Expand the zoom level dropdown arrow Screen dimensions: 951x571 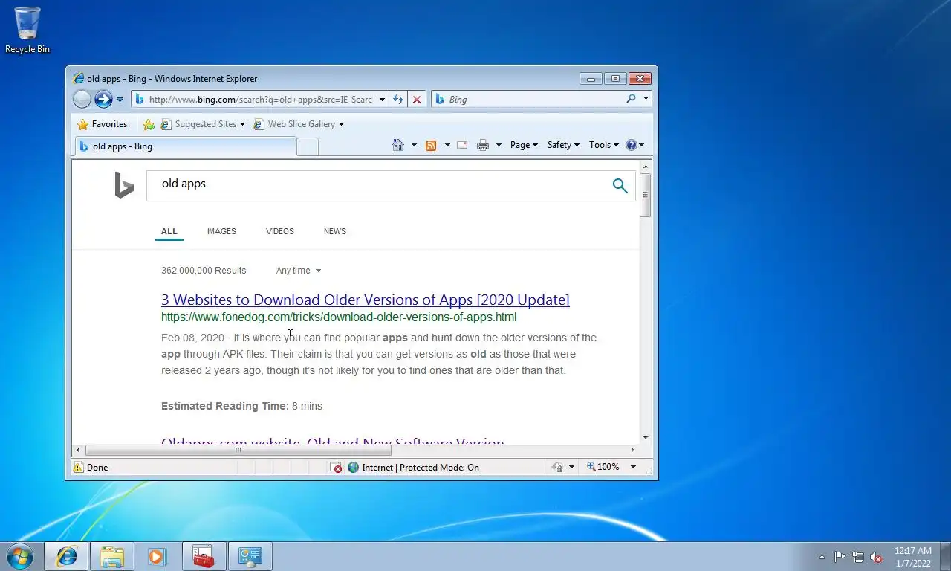click(633, 467)
